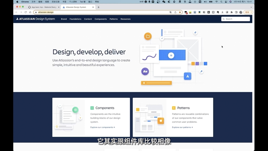The height and width of the screenshot is (151, 268).
Task: Go back to previous page
Action: pos(16,12)
